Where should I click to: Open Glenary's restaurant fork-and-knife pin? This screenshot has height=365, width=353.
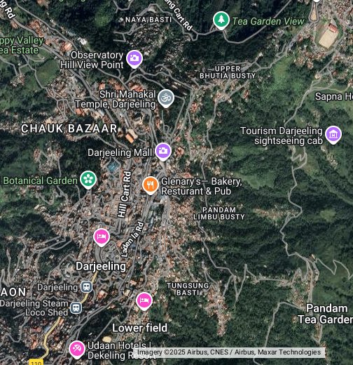pos(151,185)
